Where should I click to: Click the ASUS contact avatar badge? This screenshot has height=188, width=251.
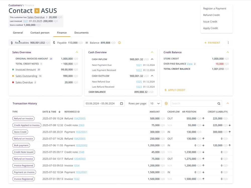click(x=37, y=11)
